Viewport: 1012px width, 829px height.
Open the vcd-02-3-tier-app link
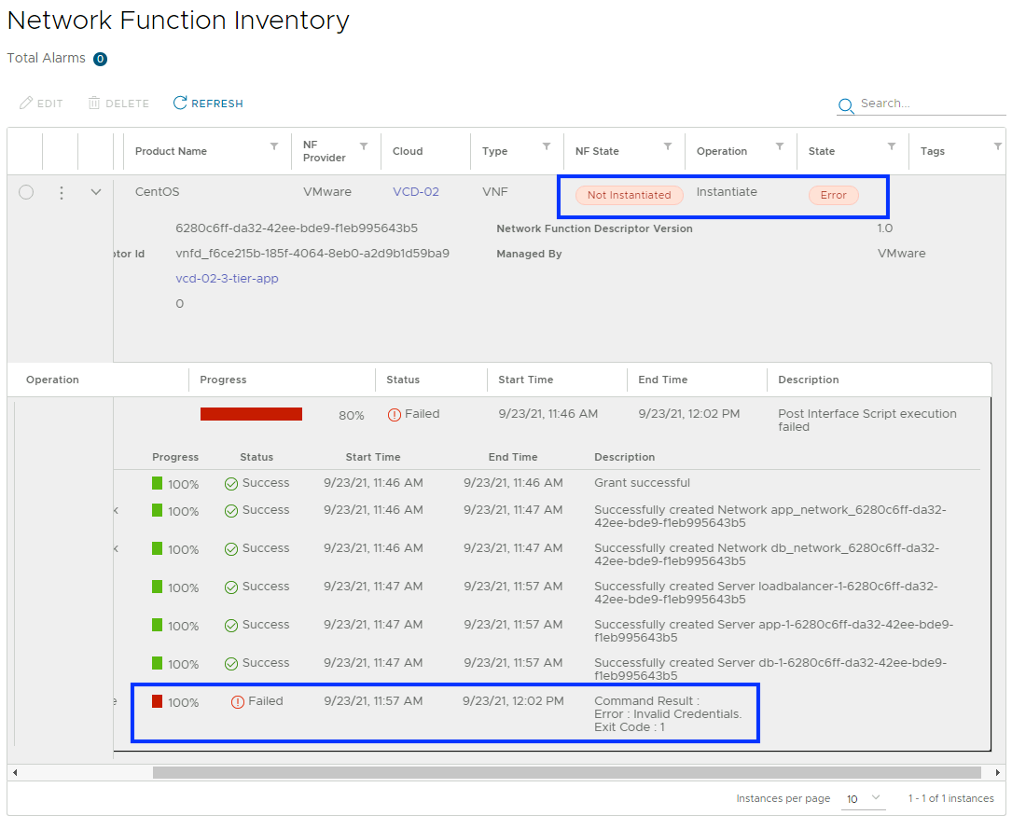pos(227,279)
